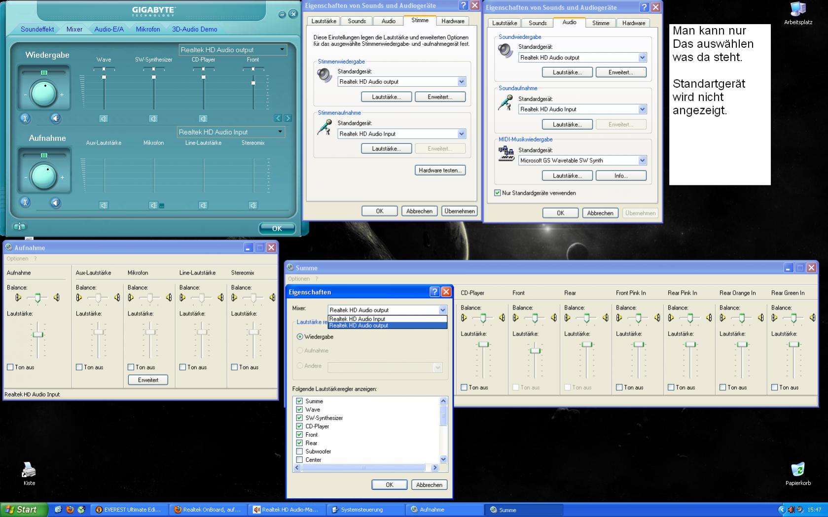
Task: Click Mixer dropdown arrow in Eigenschaften dialog
Action: coord(442,310)
